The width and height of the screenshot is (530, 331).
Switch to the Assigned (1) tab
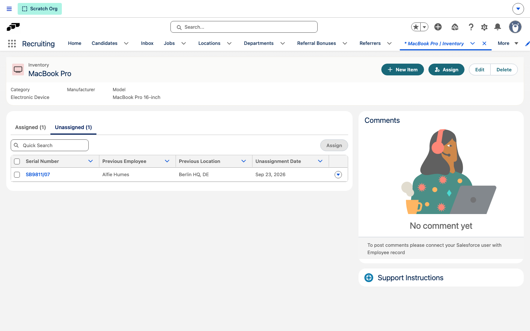31,127
